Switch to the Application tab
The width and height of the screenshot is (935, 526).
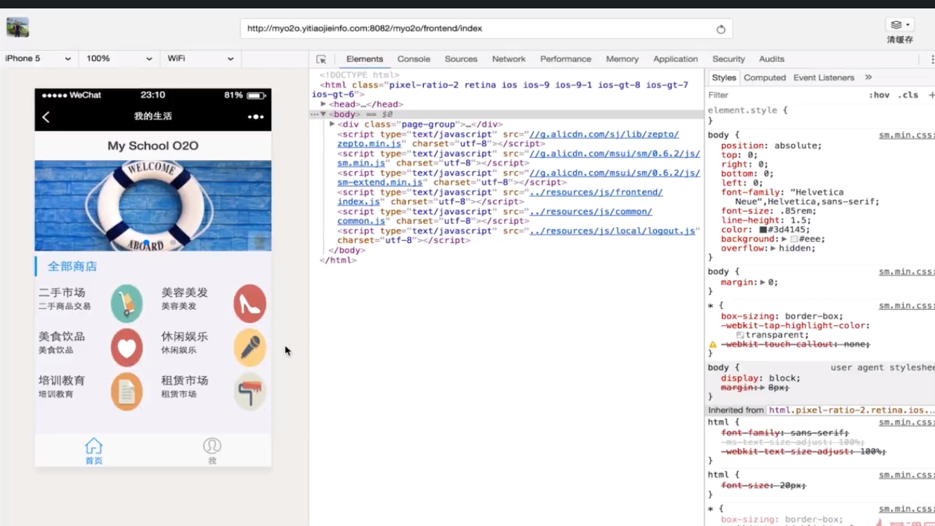click(676, 59)
